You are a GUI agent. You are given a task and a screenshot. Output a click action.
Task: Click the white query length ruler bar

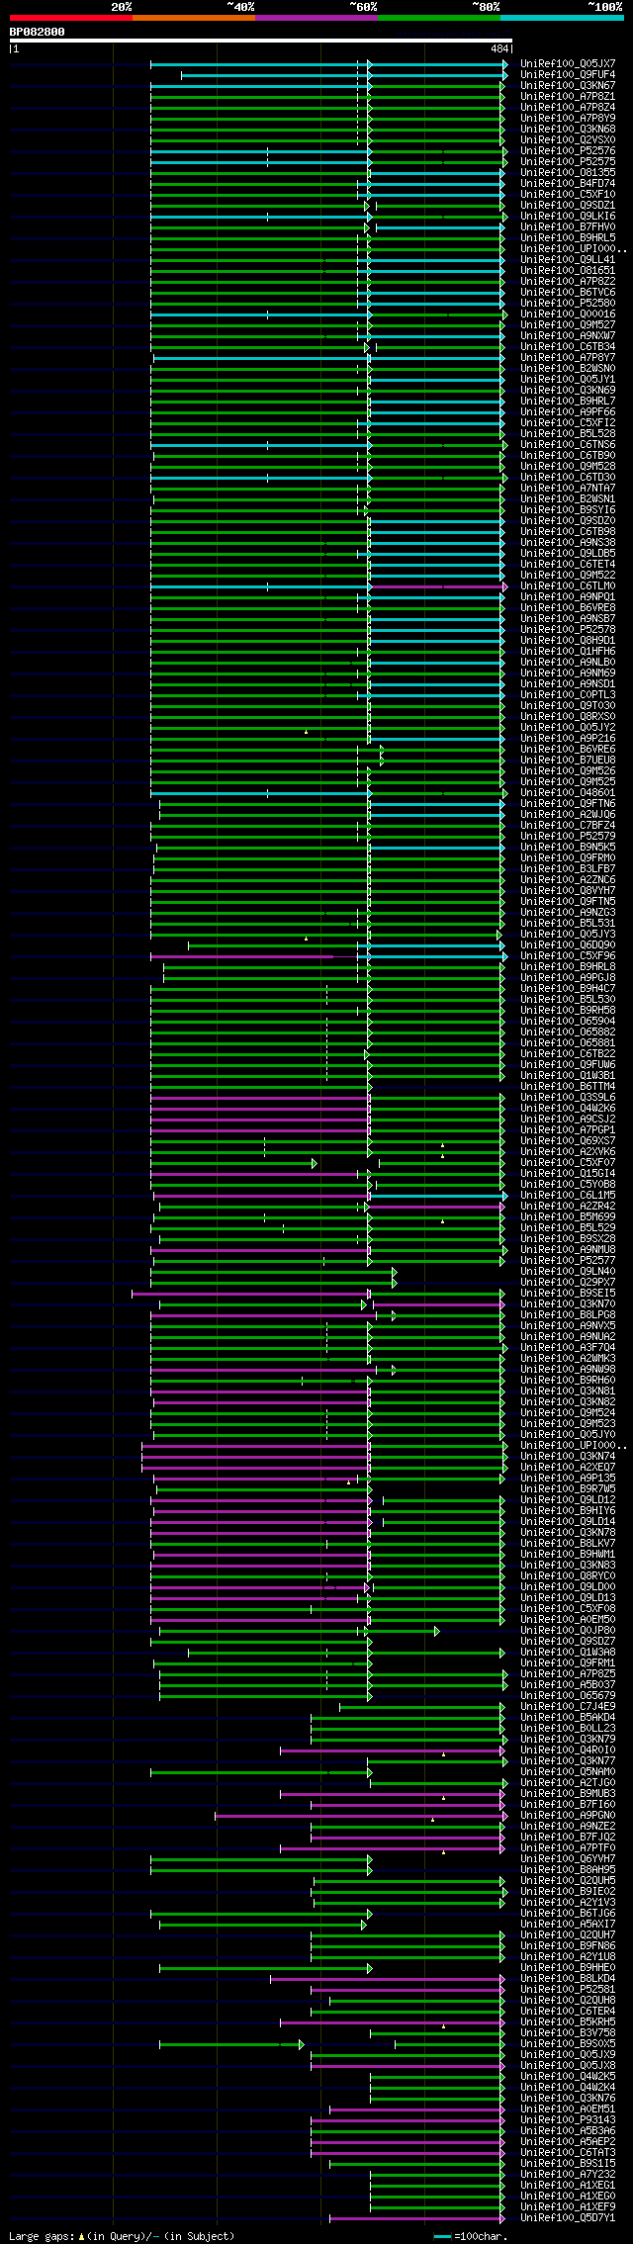point(261,41)
